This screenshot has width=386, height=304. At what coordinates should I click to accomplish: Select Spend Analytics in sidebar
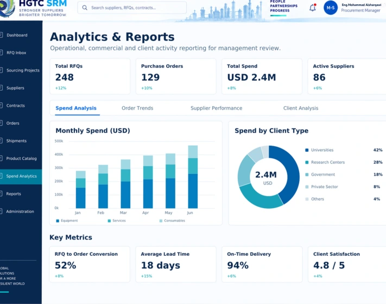tap(21, 176)
